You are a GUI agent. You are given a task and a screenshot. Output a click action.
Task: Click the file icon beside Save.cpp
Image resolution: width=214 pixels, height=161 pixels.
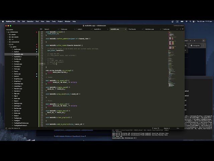click(13, 98)
